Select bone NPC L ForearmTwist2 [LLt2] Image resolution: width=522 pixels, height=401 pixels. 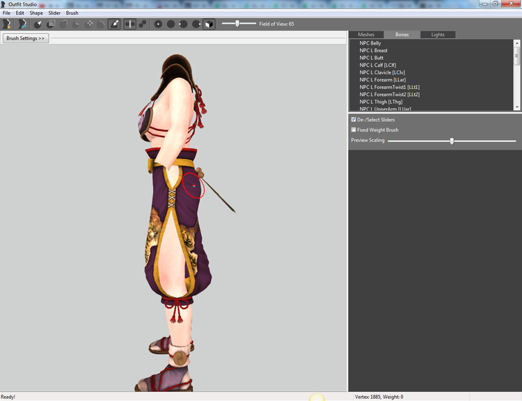coord(390,94)
